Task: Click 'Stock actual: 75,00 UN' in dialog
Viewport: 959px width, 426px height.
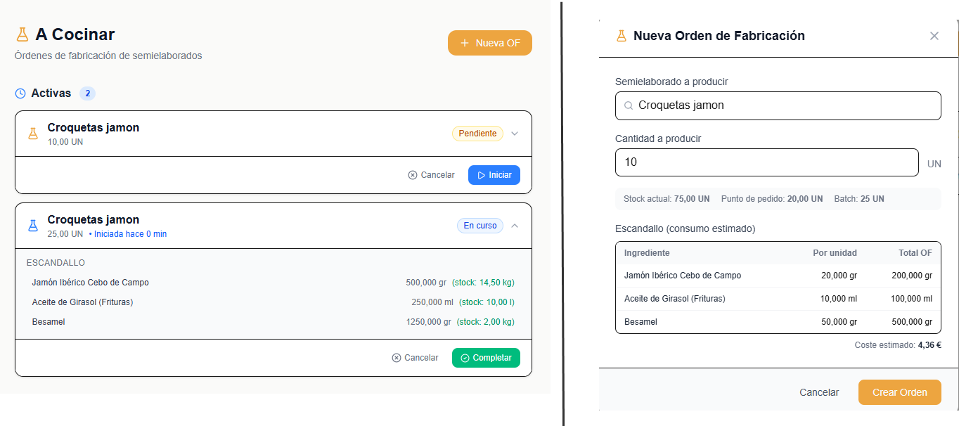Action: point(667,199)
